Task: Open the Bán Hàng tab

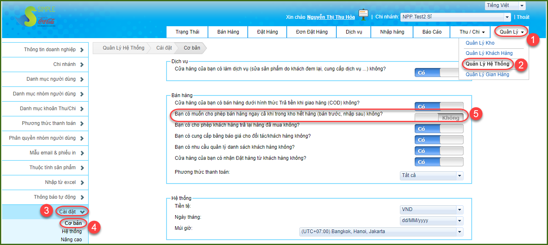Action: coord(228,32)
